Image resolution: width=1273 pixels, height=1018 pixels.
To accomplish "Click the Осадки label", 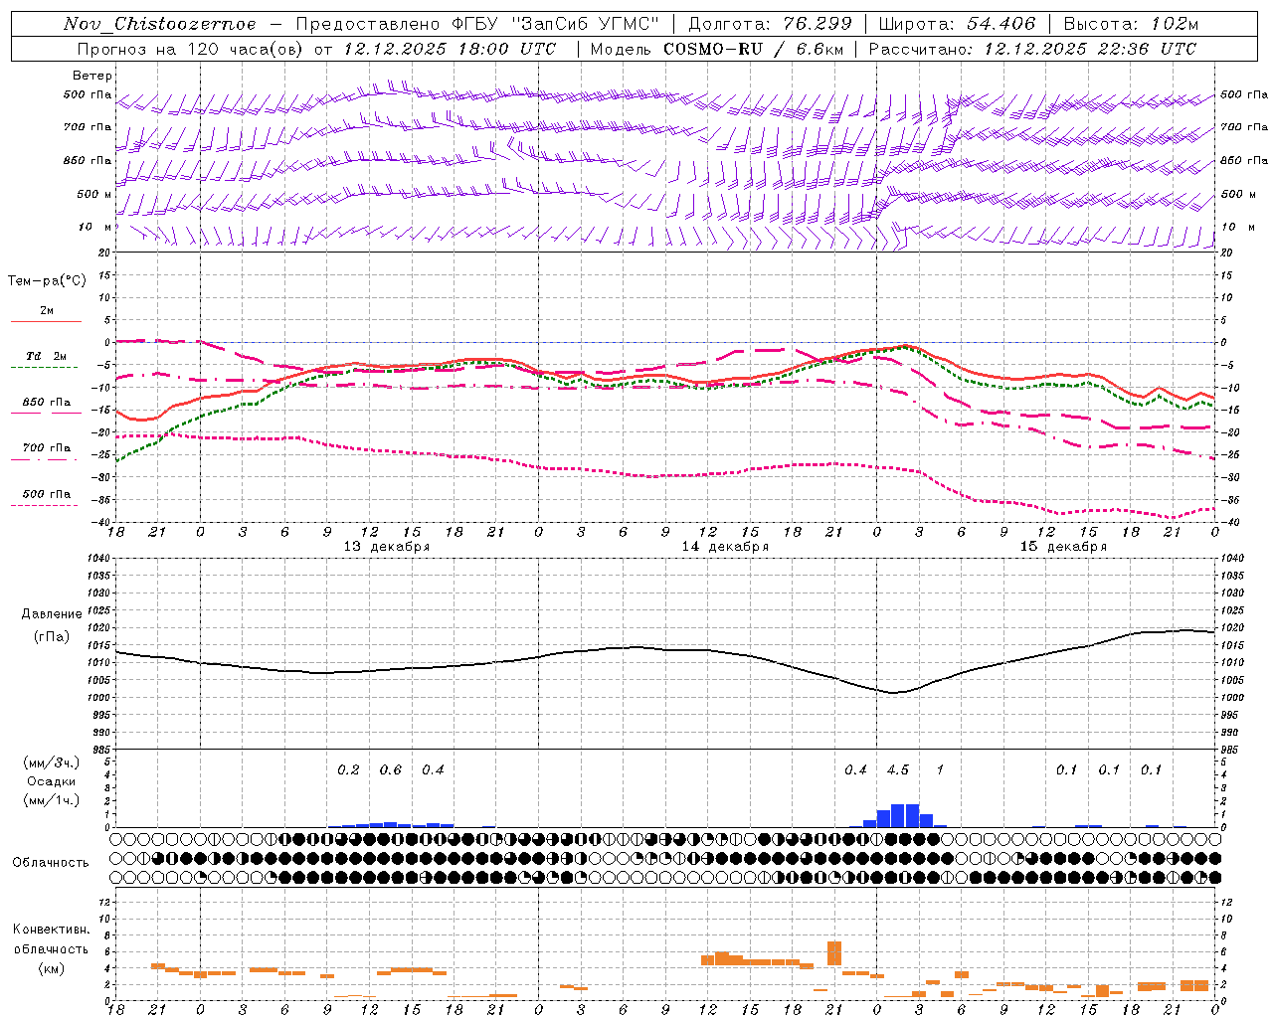I will [51, 782].
